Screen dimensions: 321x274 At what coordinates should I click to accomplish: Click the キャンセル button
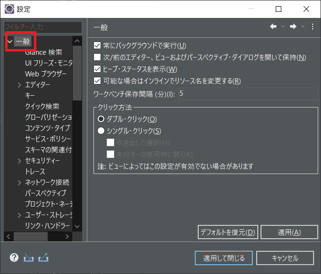(x=285, y=258)
